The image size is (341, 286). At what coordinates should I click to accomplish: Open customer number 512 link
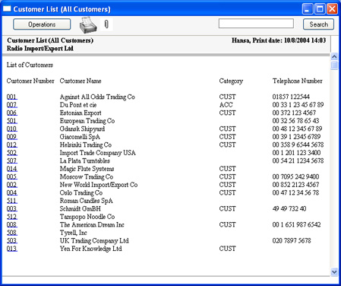point(12,217)
